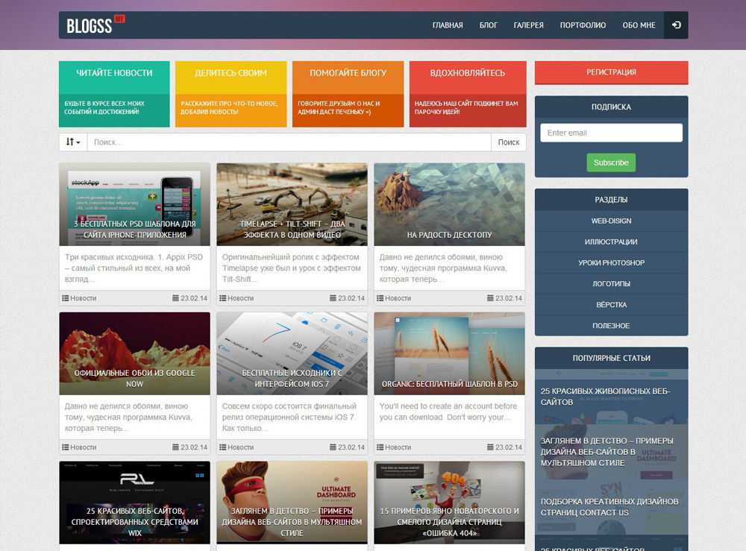Click the list icon under the Timelapse card
The width and height of the screenshot is (746, 551).
click(222, 298)
